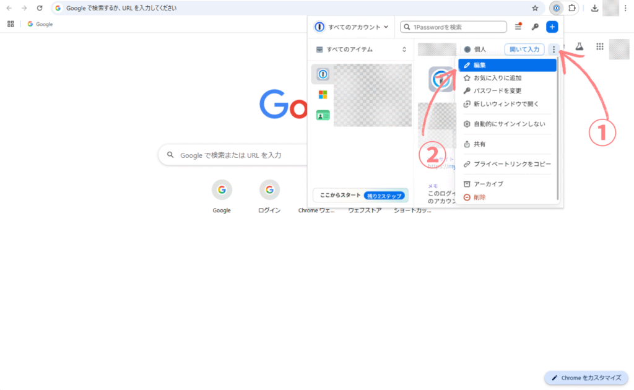Open the Google shortcut tile
This screenshot has width=634, height=390.
[x=222, y=196]
